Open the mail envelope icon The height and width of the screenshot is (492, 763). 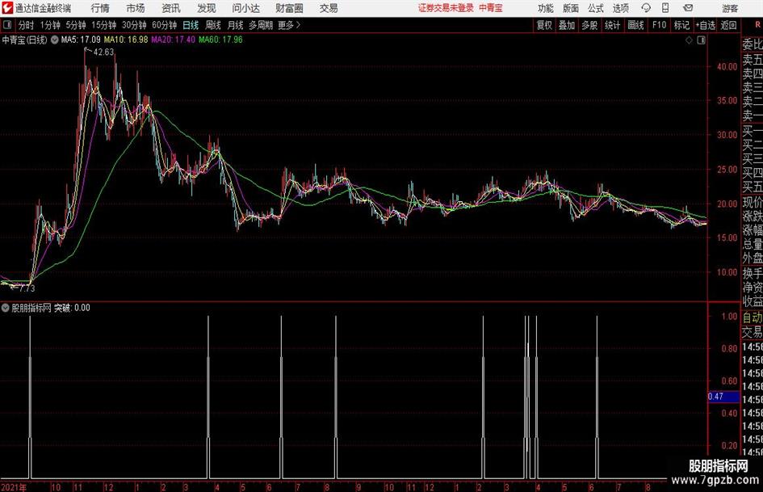(x=688, y=8)
